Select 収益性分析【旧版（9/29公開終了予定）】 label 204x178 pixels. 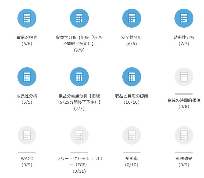click(x=79, y=44)
